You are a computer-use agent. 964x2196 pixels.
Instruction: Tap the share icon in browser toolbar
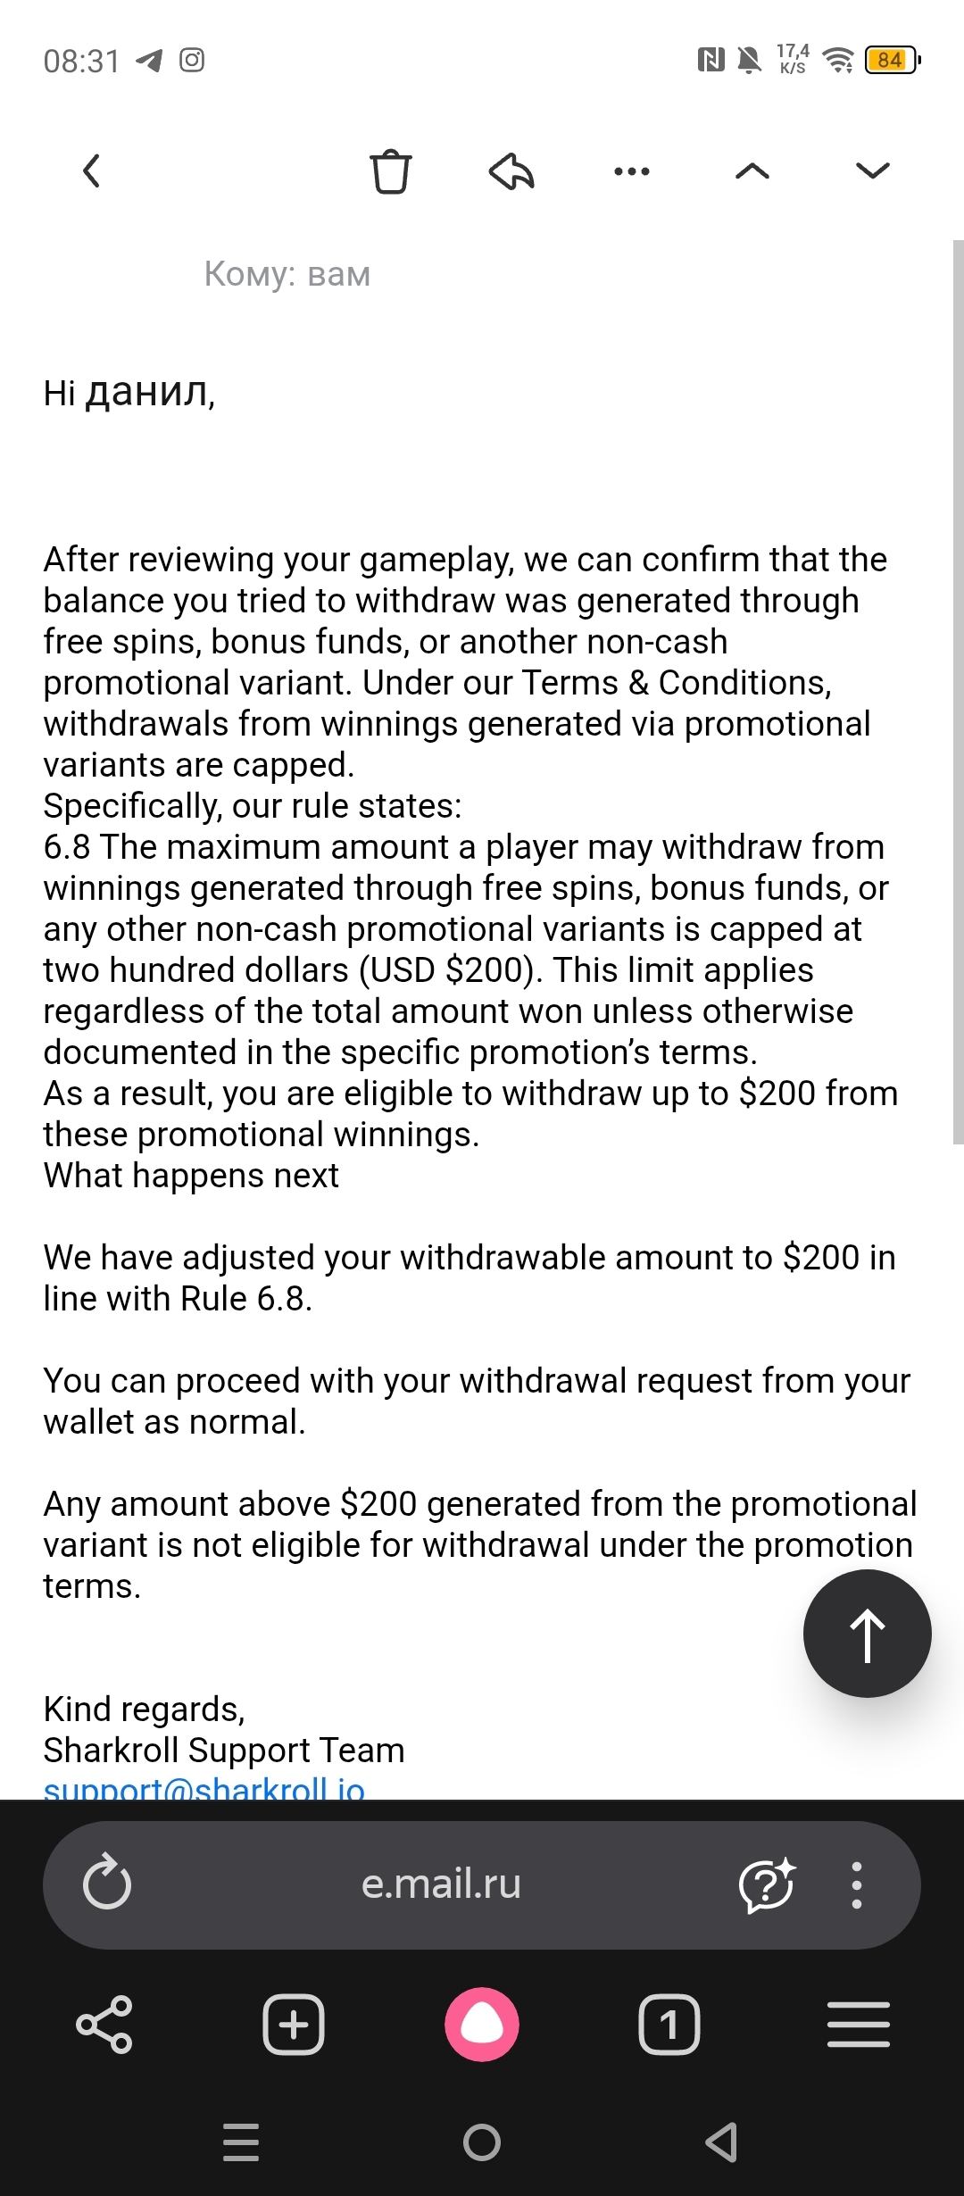click(x=104, y=2025)
